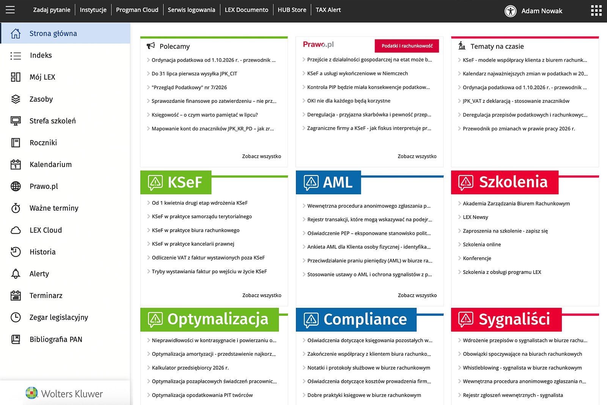Click the Historia clock-arrow icon
Image resolution: width=607 pixels, height=405 pixels.
point(16,252)
